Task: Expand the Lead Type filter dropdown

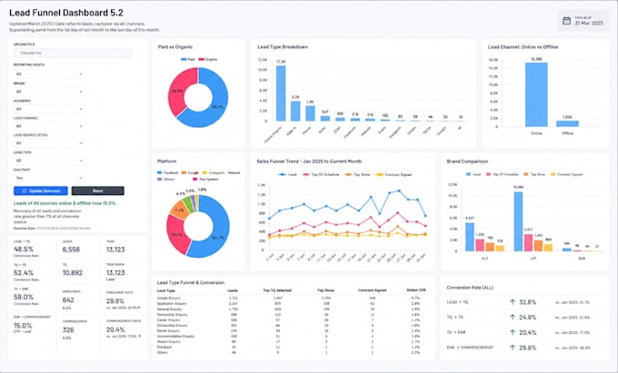Action: point(49,161)
